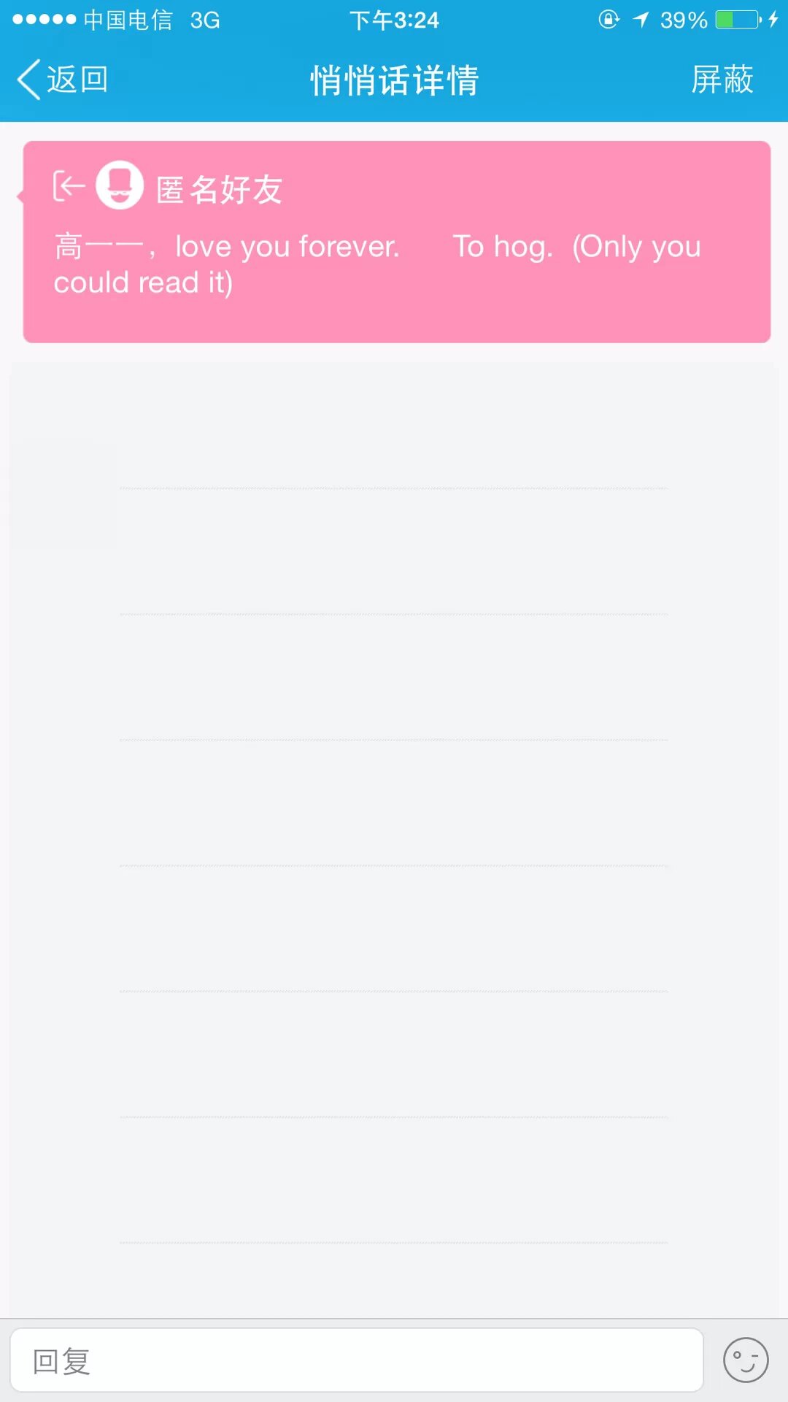Tap the 匿名好友 sender name
This screenshot has width=788, height=1402.
click(x=219, y=190)
